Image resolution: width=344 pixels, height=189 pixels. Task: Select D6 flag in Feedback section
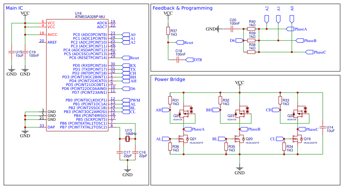click(x=240, y=40)
